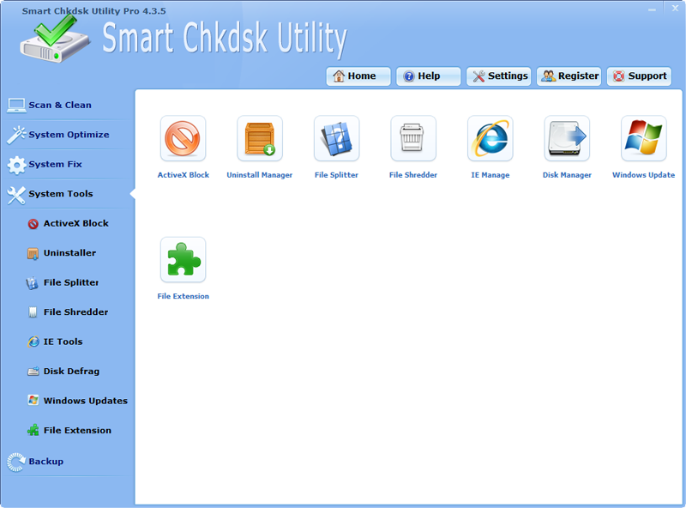This screenshot has height=508, width=686.
Task: Launch the Uninstall Manager crate icon
Action: 260,138
